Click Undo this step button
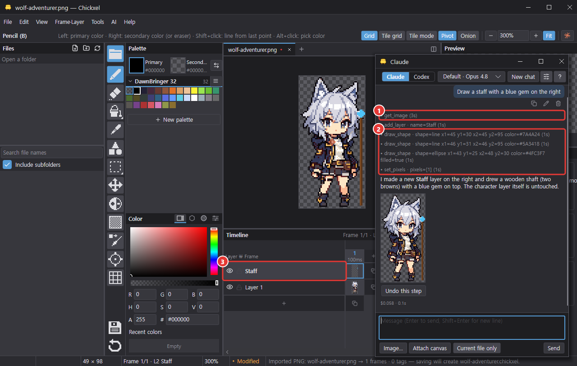This screenshot has height=366, width=577. pyautogui.click(x=403, y=291)
